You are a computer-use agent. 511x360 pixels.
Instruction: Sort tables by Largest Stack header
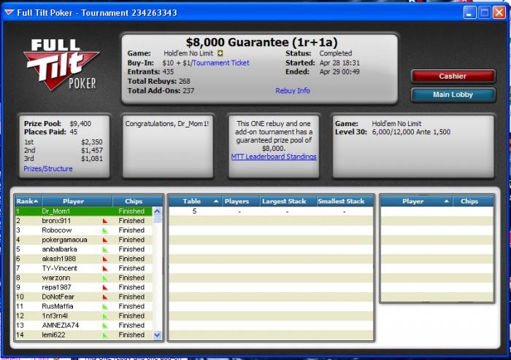click(x=288, y=201)
